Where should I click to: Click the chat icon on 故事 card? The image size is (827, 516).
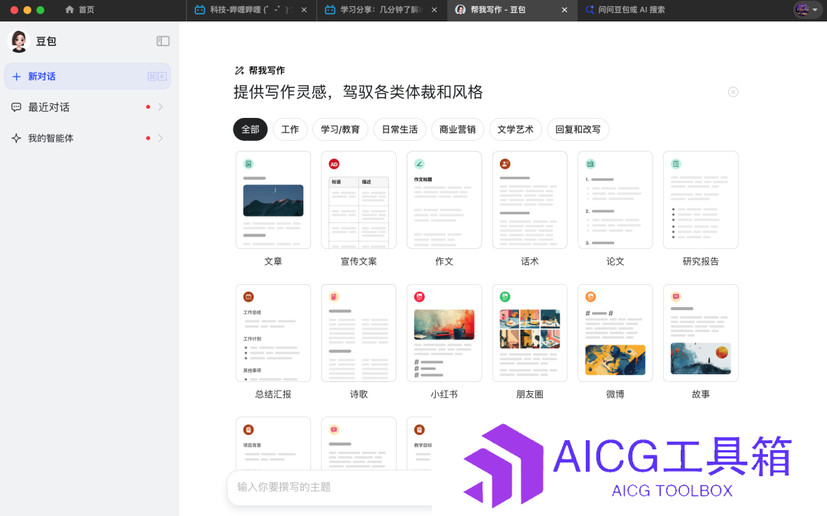[x=675, y=297]
